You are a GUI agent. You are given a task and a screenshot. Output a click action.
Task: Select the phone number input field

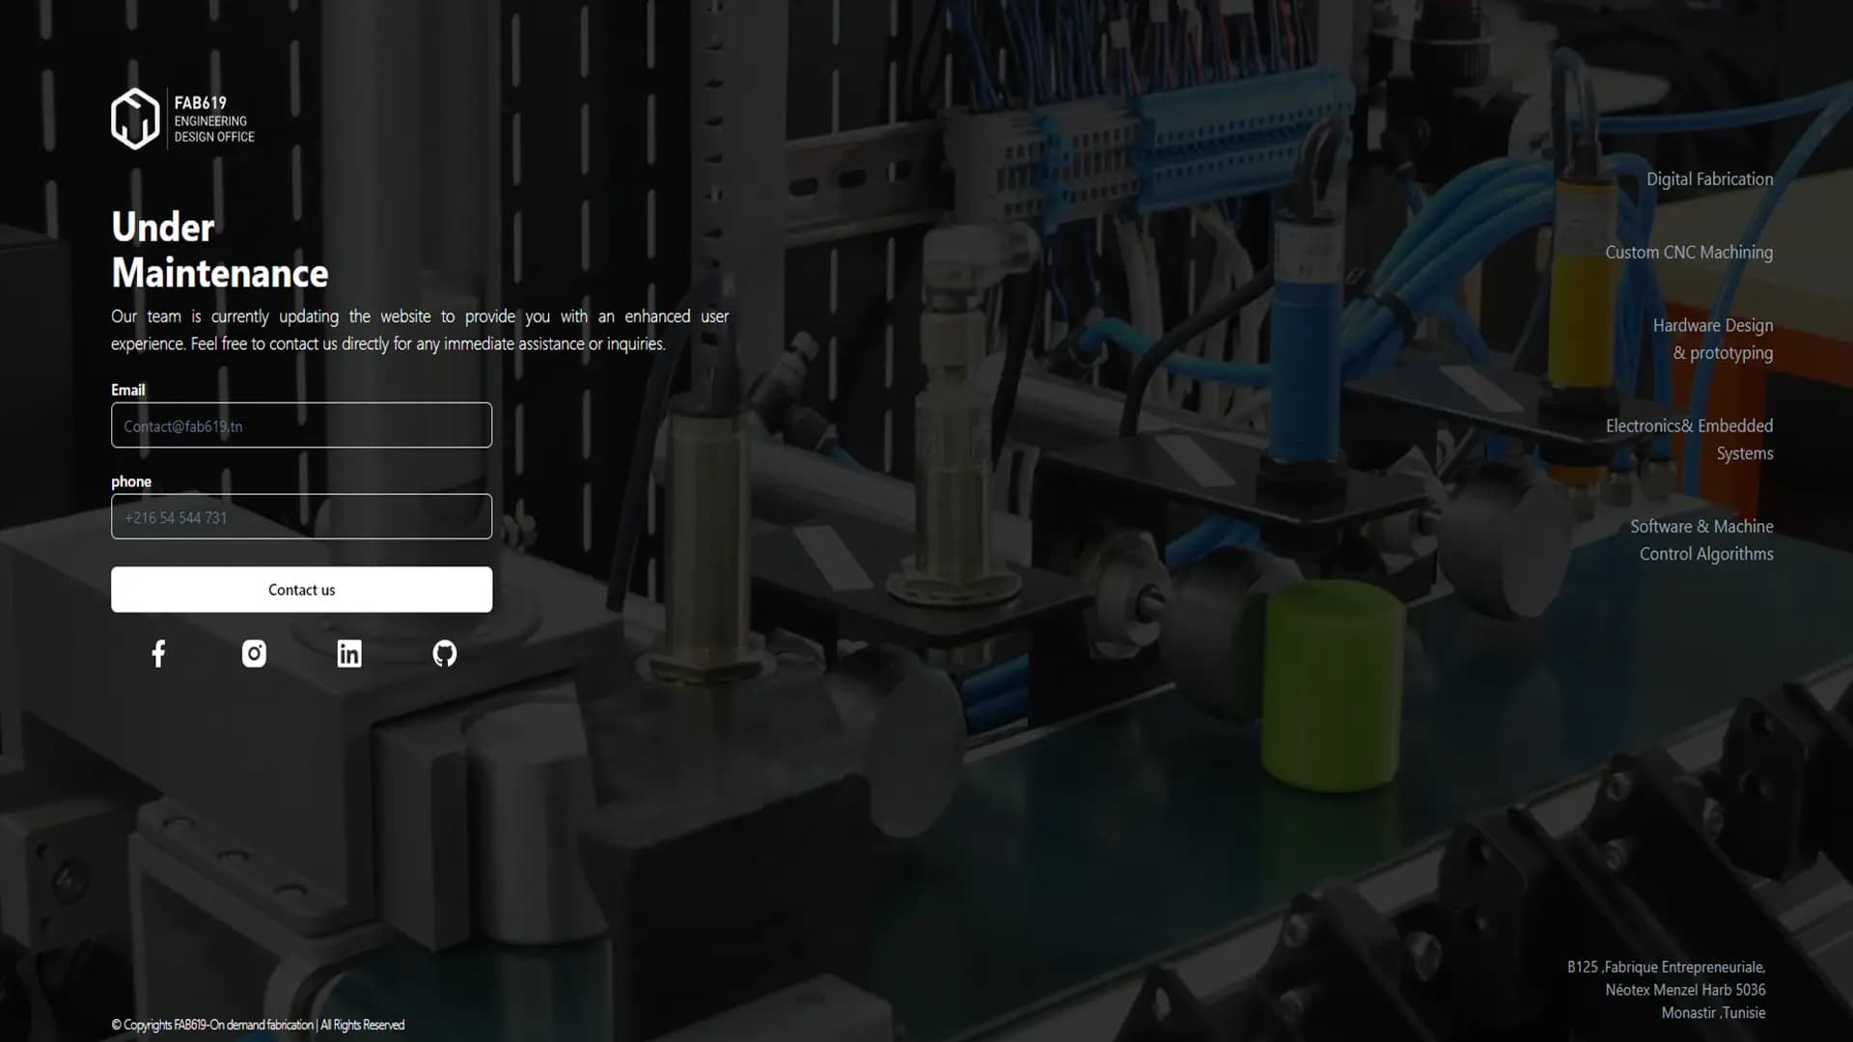point(302,516)
